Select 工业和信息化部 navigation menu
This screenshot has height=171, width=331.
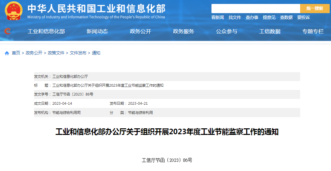pos(46,32)
